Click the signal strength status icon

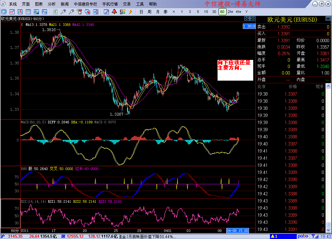(x=315, y=236)
